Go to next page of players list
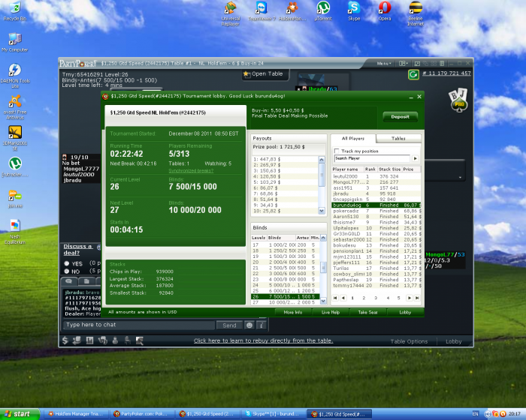 point(410,298)
